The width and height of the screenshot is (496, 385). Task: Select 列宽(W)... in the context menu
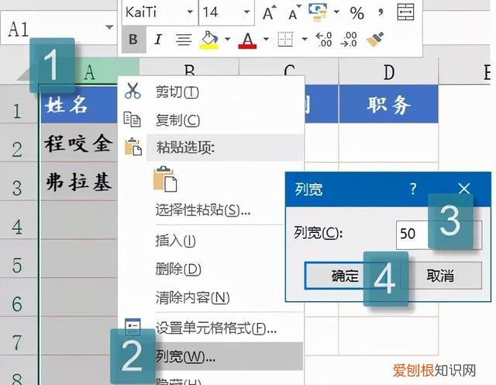click(x=185, y=356)
